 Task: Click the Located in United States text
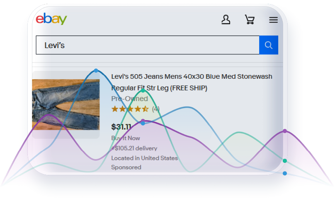pos(144,158)
